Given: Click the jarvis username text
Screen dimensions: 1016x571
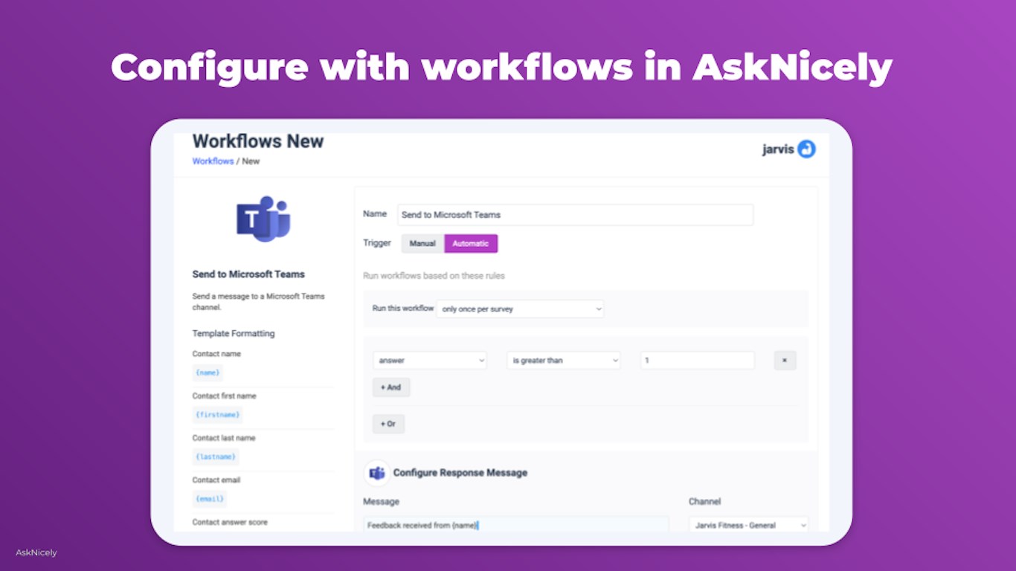Looking at the screenshot, I should [x=778, y=149].
